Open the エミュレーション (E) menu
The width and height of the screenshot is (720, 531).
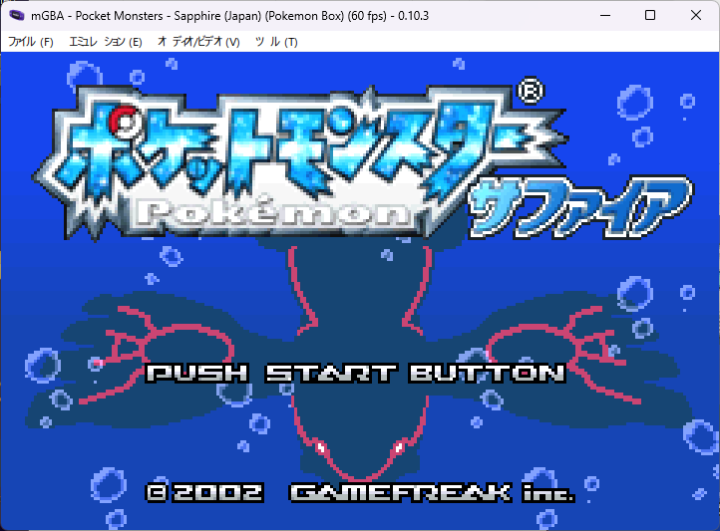click(105, 42)
